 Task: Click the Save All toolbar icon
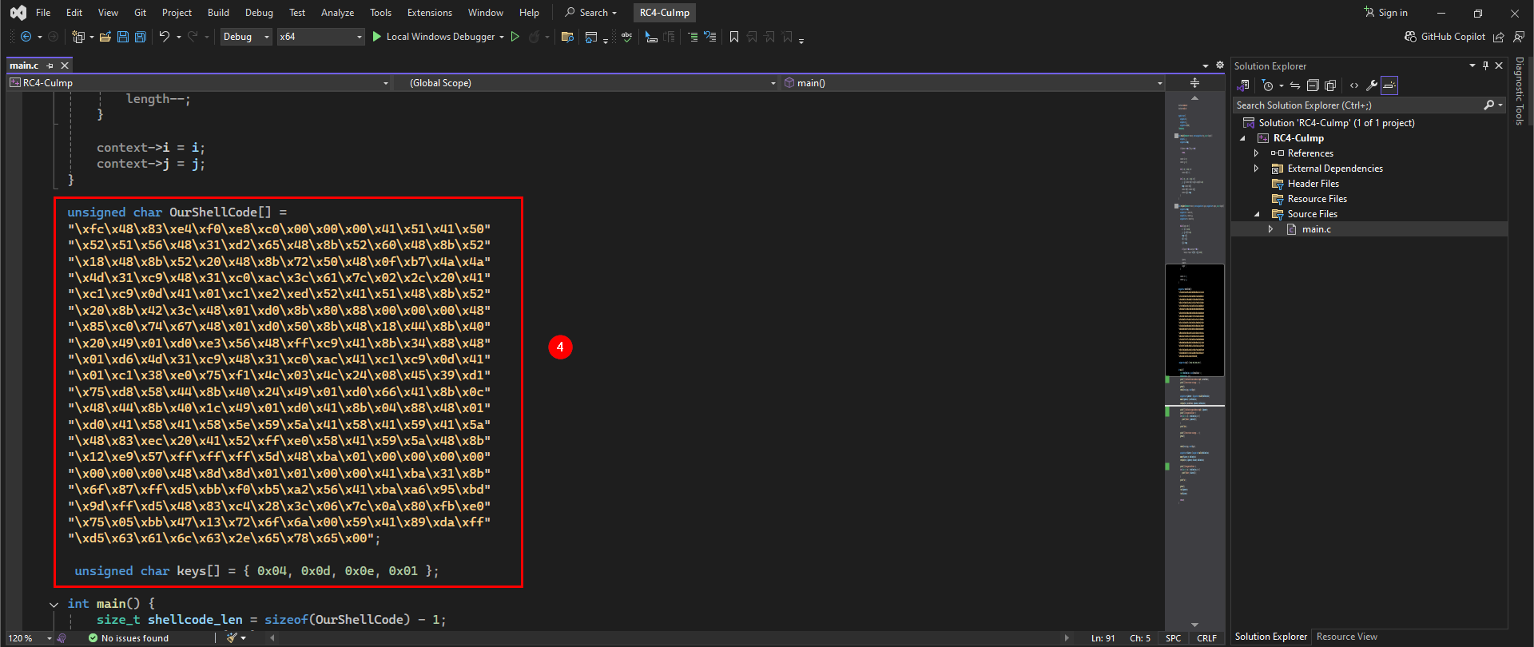(141, 37)
